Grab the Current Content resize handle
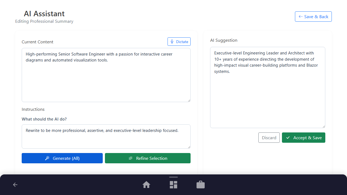The image size is (347, 195). point(189,100)
